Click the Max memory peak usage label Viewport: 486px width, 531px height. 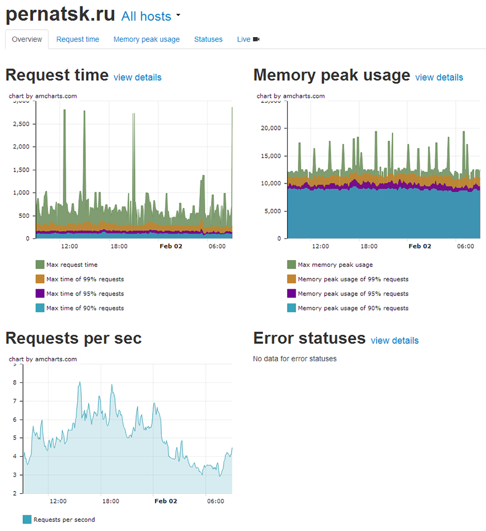pyautogui.click(x=335, y=265)
